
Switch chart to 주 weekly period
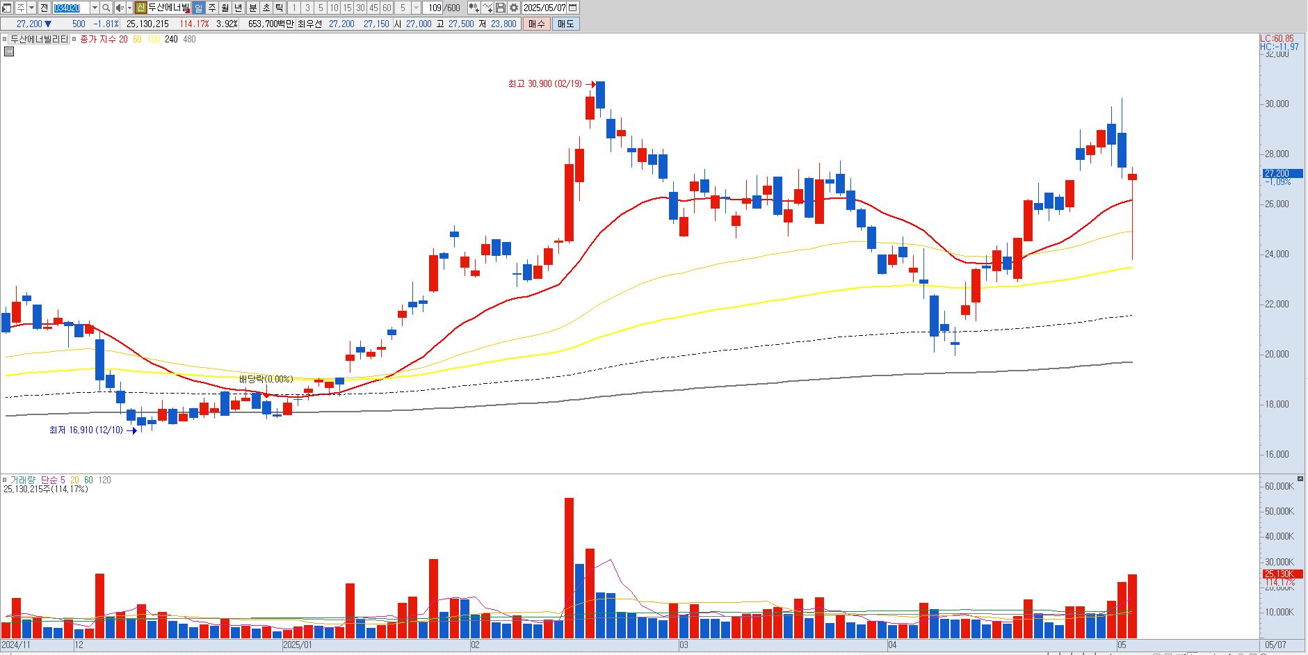[212, 8]
